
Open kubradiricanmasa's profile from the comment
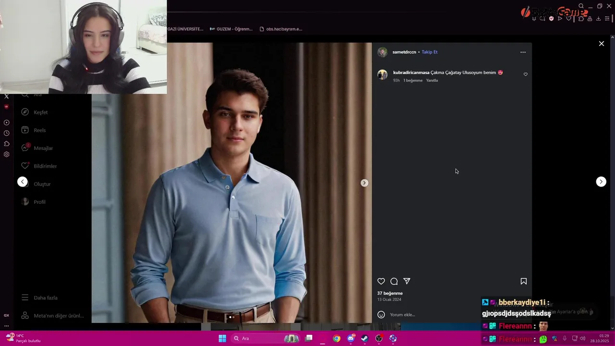coord(411,73)
